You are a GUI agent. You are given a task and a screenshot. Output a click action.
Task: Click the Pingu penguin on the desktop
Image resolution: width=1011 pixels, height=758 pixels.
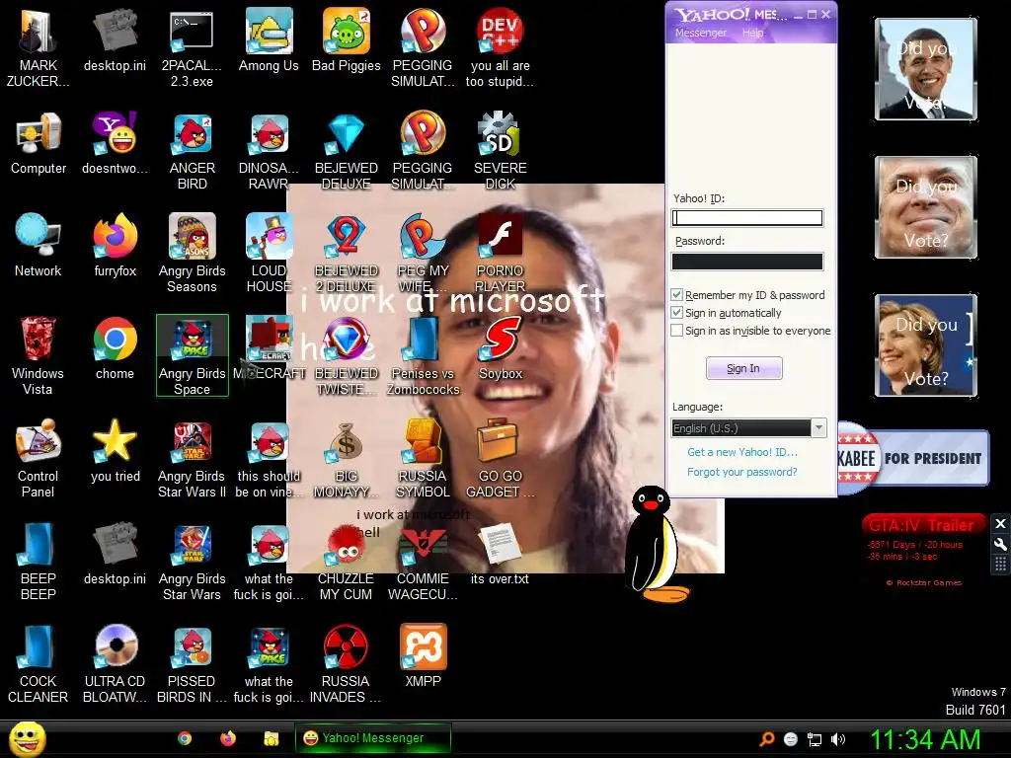click(657, 544)
